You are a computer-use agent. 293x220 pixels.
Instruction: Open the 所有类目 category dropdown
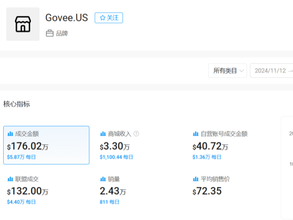coord(227,71)
